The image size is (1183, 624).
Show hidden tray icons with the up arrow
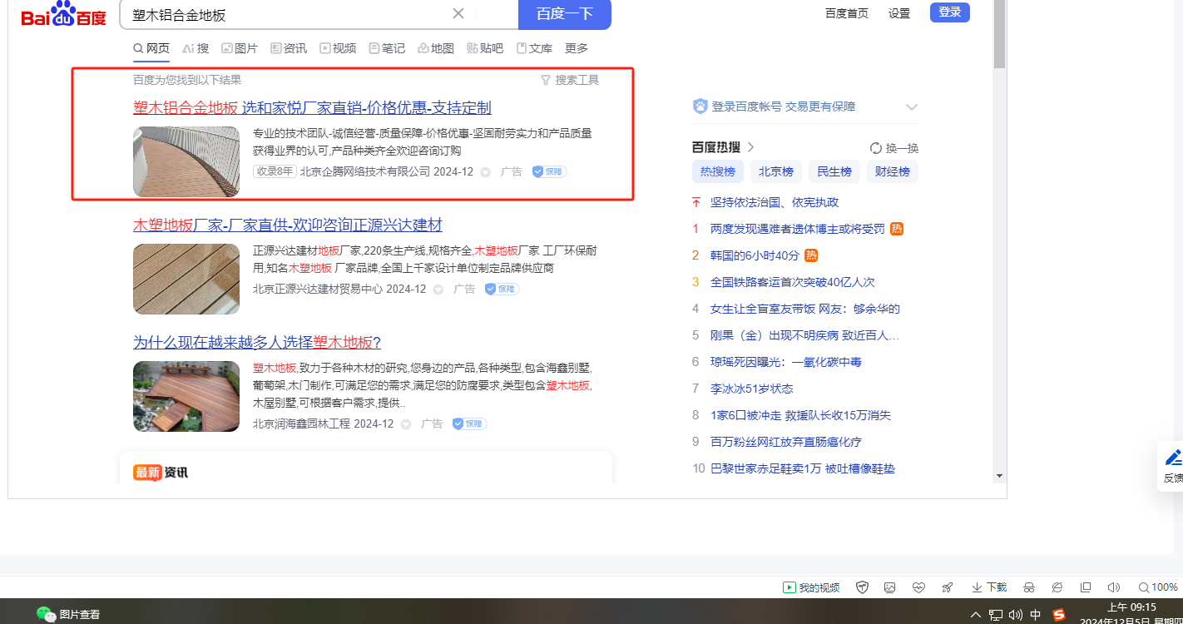coord(976,615)
